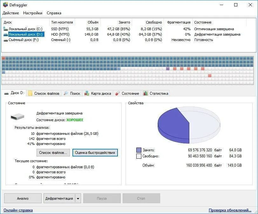Click the folder icon on Список файлов tab
Screen dimensions: 258x214
click(x=30, y=93)
